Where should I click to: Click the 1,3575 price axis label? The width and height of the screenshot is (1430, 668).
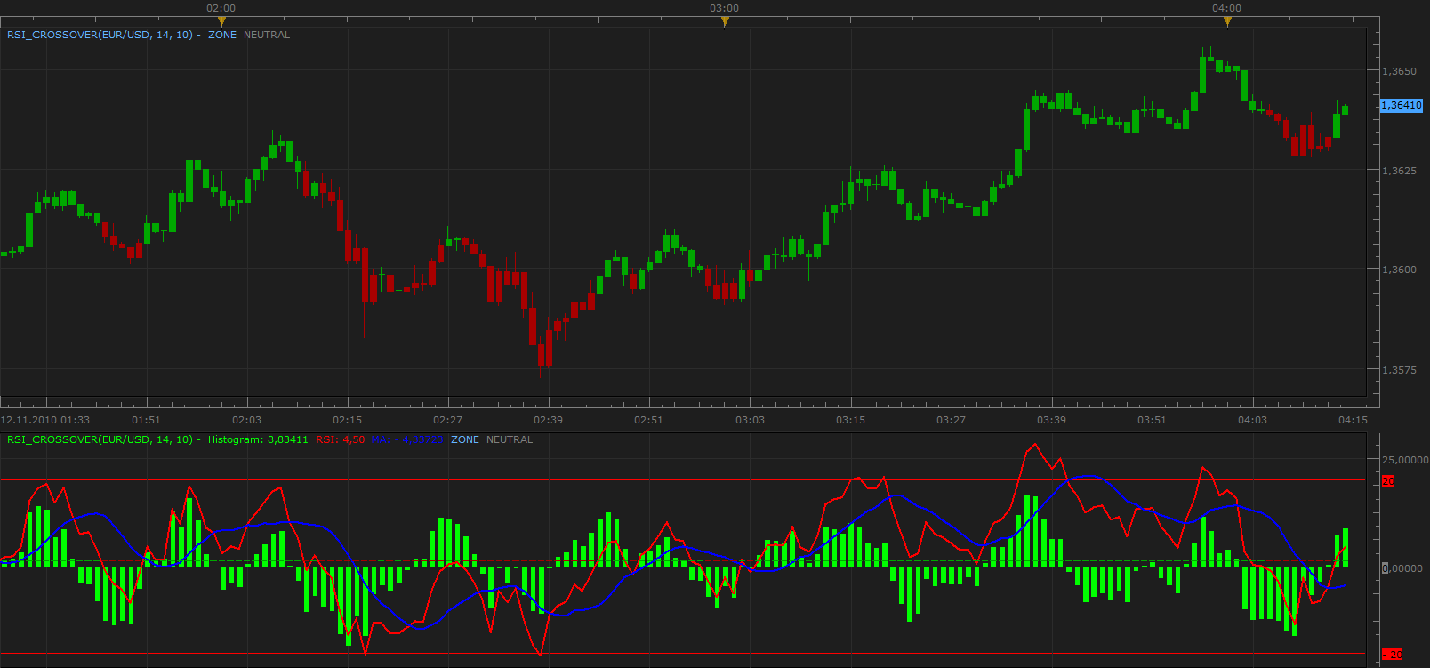pos(1399,370)
